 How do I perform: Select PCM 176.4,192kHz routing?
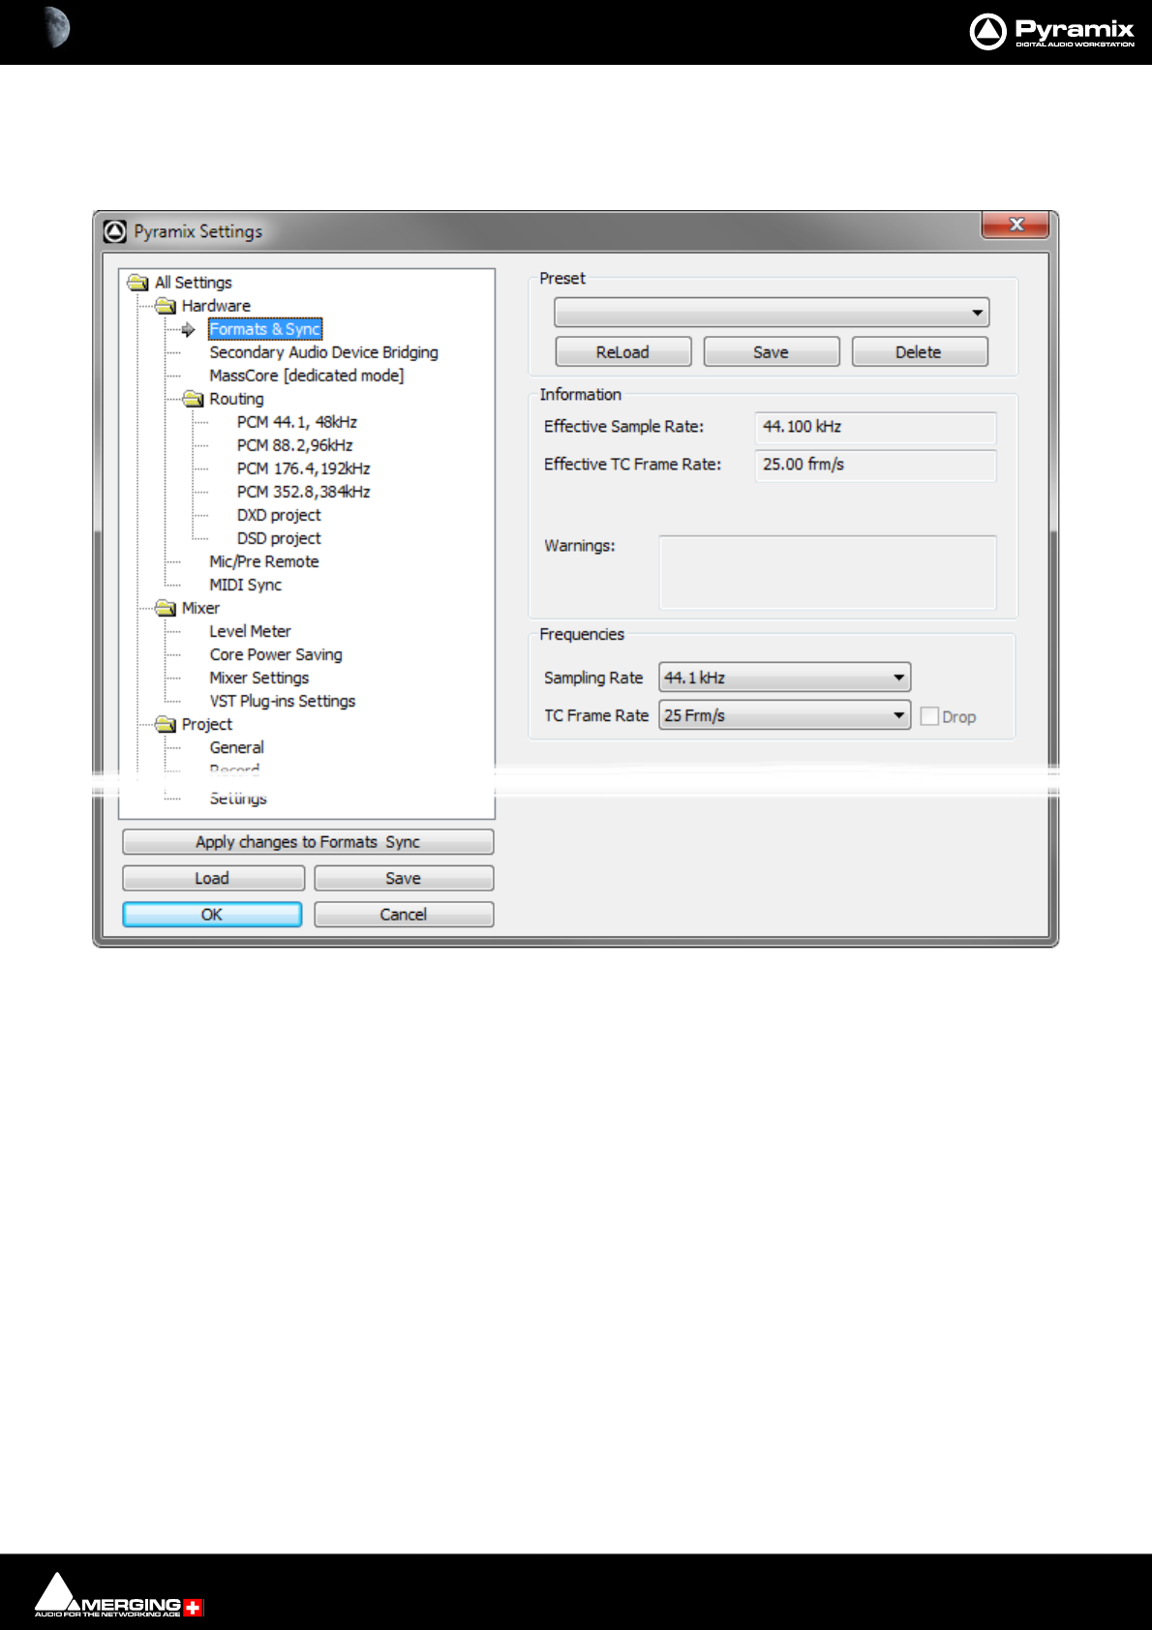coord(303,468)
